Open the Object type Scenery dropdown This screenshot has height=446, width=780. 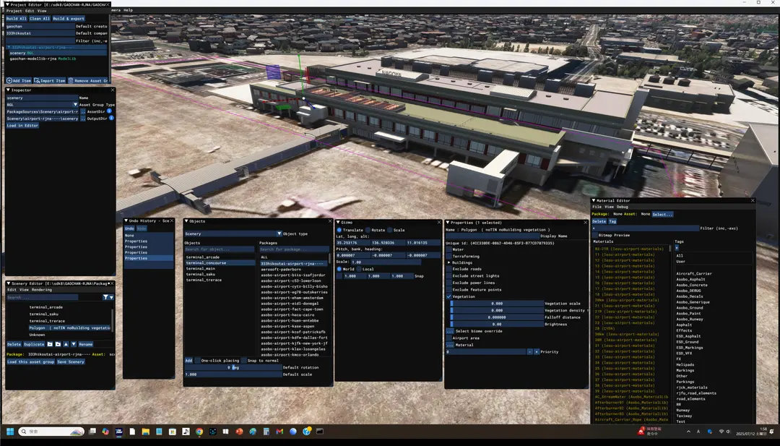pyautogui.click(x=279, y=233)
